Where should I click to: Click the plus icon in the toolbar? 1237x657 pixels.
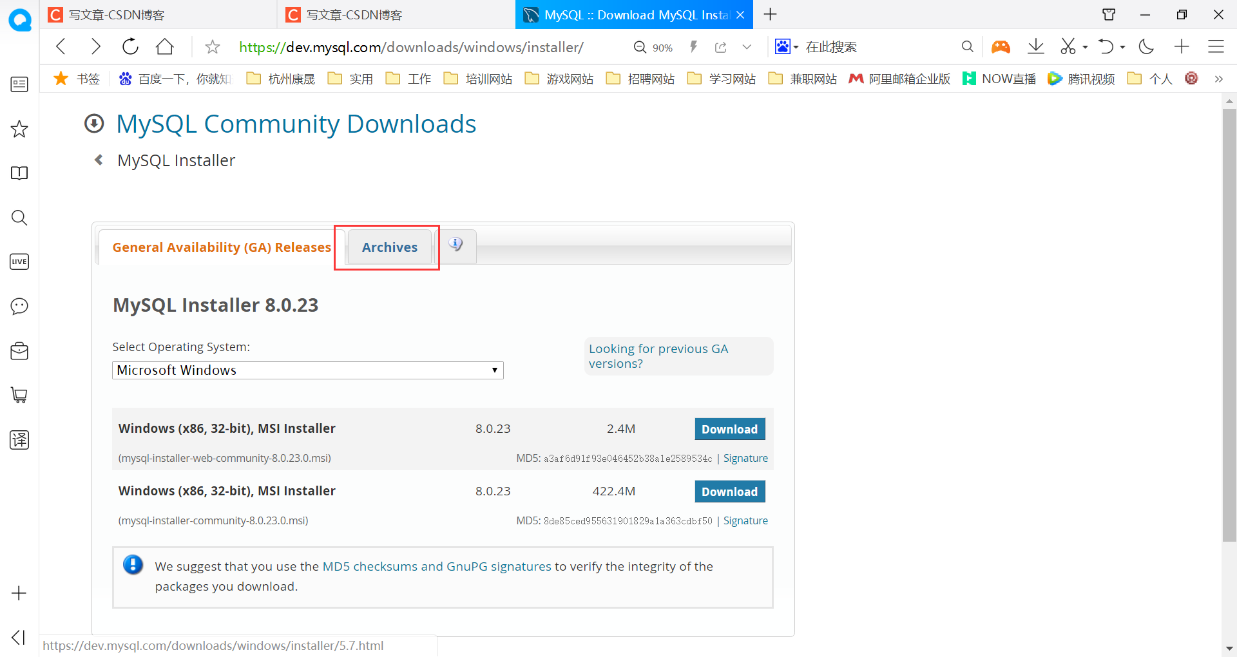[1182, 46]
